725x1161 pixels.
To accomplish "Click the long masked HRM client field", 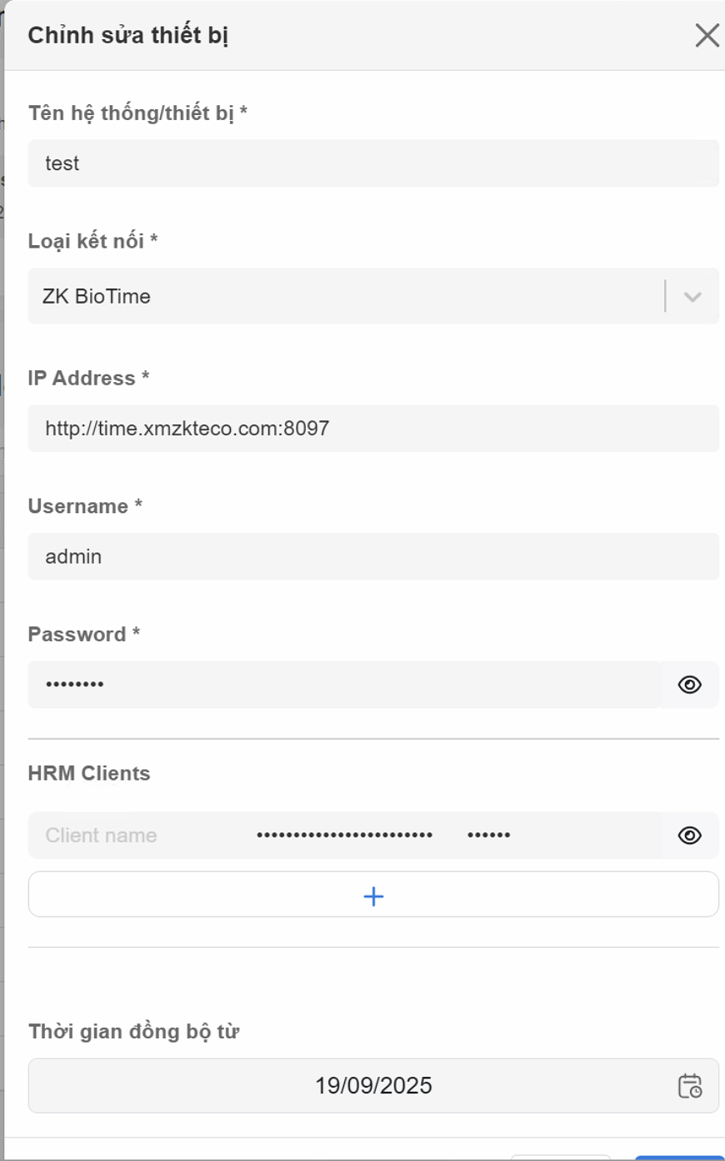I will 344,836.
